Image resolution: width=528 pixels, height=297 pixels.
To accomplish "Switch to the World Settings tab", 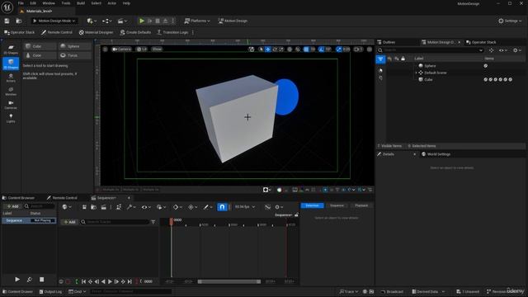I will (x=436, y=154).
